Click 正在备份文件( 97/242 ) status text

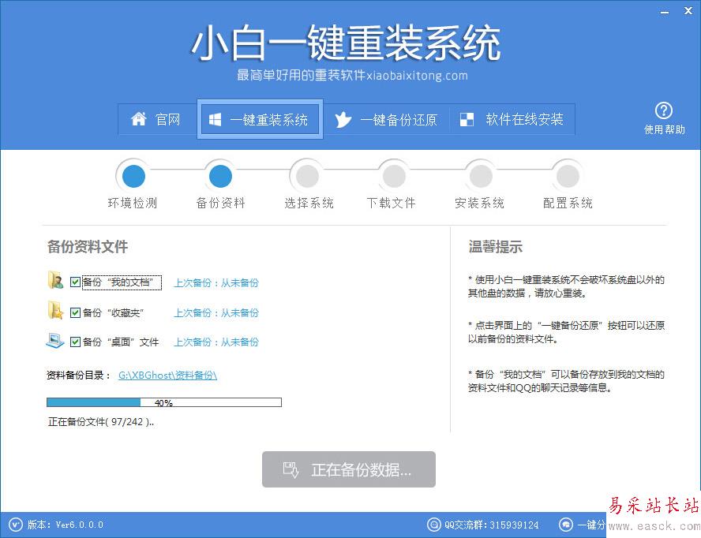(101, 422)
